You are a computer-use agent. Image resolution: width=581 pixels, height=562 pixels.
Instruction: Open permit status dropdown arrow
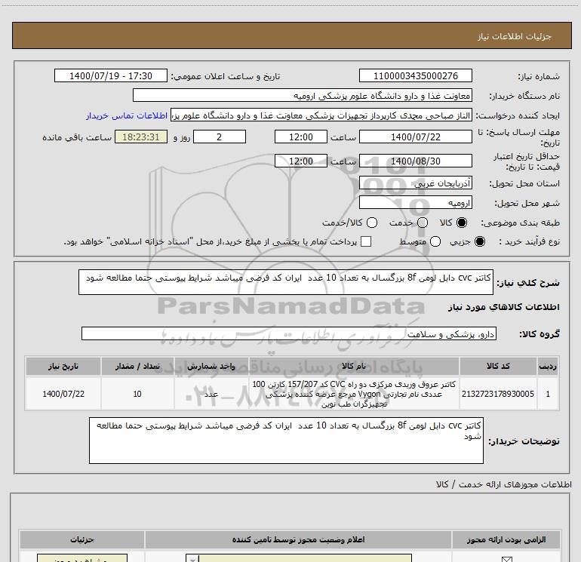pyautogui.click(x=192, y=559)
